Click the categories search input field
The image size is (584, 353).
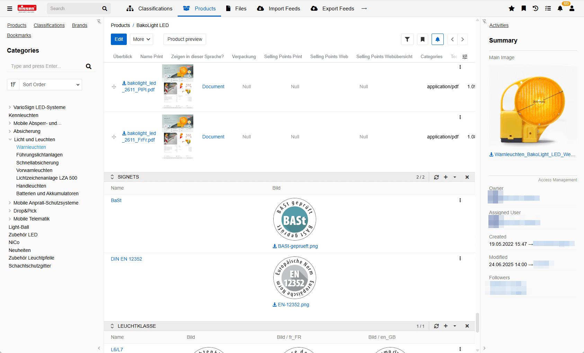click(47, 66)
